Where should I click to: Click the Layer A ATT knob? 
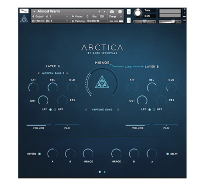[33, 87]
